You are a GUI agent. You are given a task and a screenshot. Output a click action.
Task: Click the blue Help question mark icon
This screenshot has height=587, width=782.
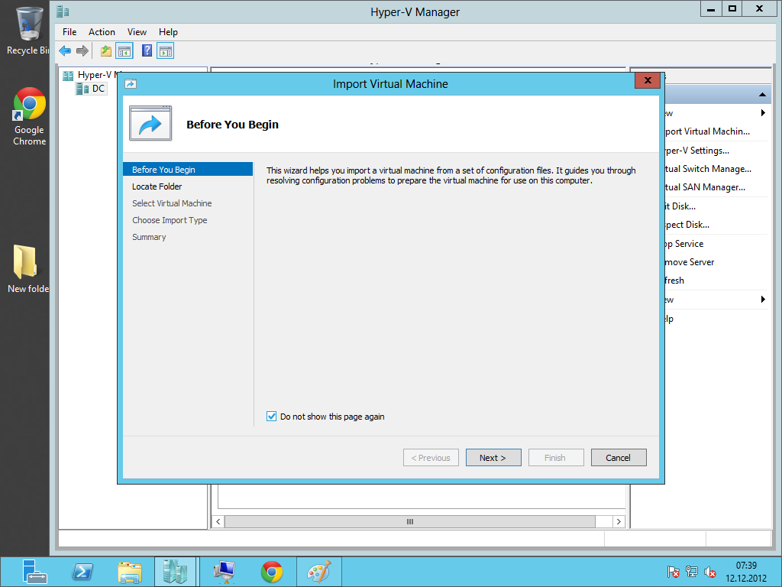(x=147, y=51)
